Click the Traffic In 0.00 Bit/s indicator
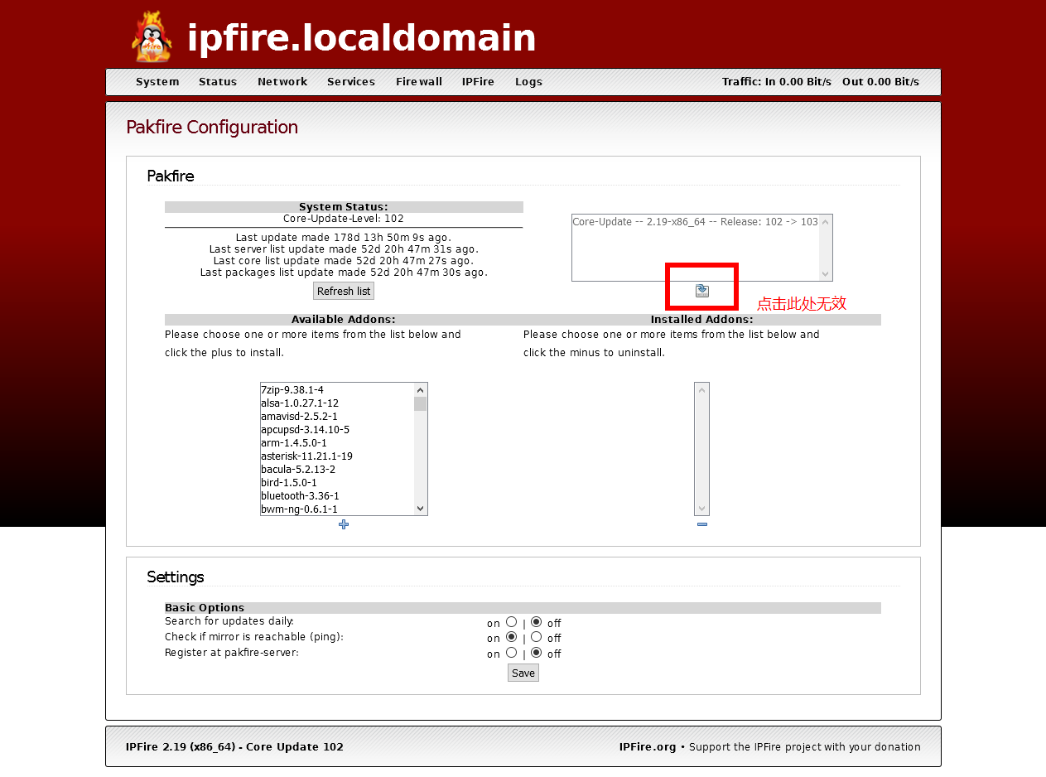Image resolution: width=1046 pixels, height=777 pixels. click(776, 82)
